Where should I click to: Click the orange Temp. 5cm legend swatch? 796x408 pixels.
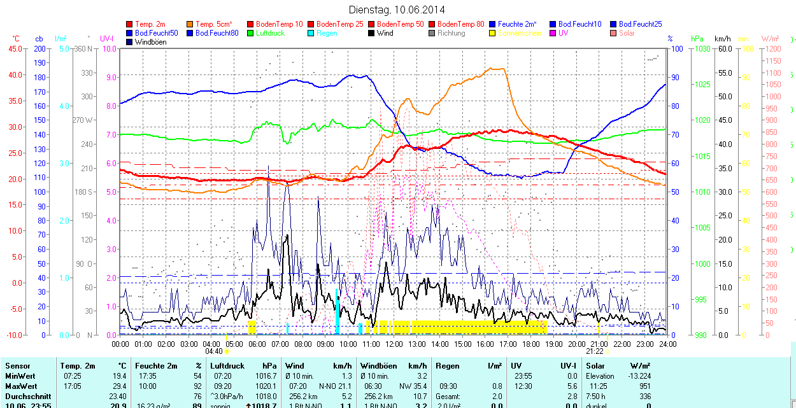pos(190,24)
